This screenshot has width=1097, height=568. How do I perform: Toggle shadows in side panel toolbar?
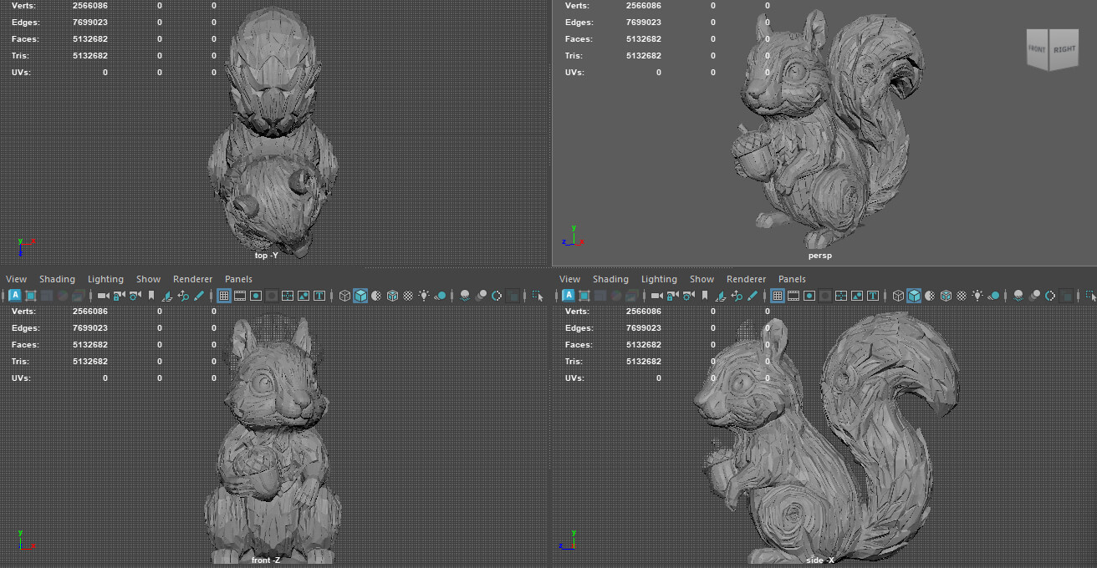pyautogui.click(x=994, y=296)
